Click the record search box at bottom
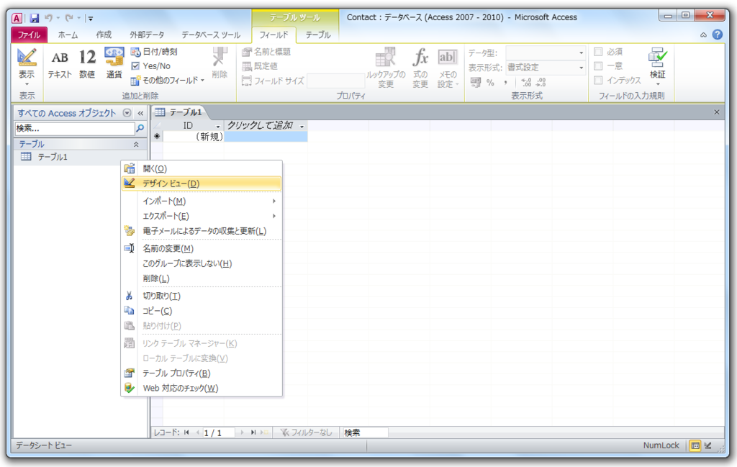Image resolution: width=737 pixels, height=467 pixels. pyautogui.click(x=365, y=432)
